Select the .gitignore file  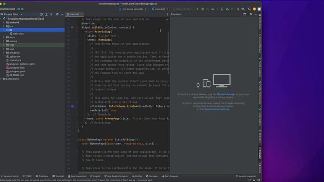click(14, 56)
